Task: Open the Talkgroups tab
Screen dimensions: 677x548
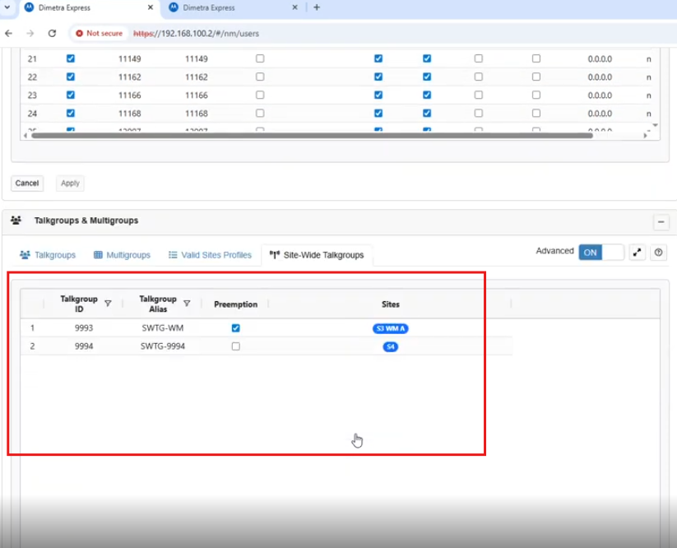Action: 48,255
